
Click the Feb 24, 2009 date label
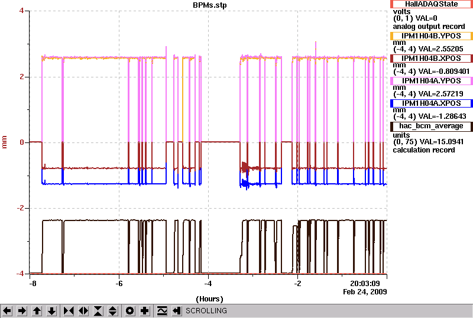pos(365,292)
